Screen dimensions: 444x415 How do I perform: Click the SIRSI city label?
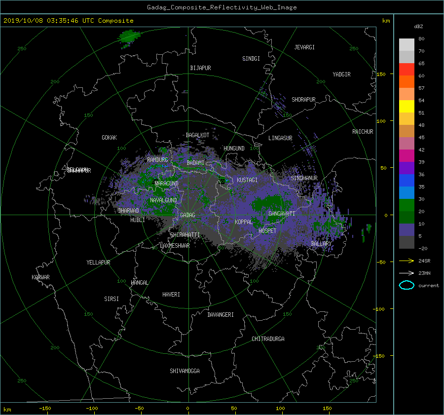click(x=111, y=299)
